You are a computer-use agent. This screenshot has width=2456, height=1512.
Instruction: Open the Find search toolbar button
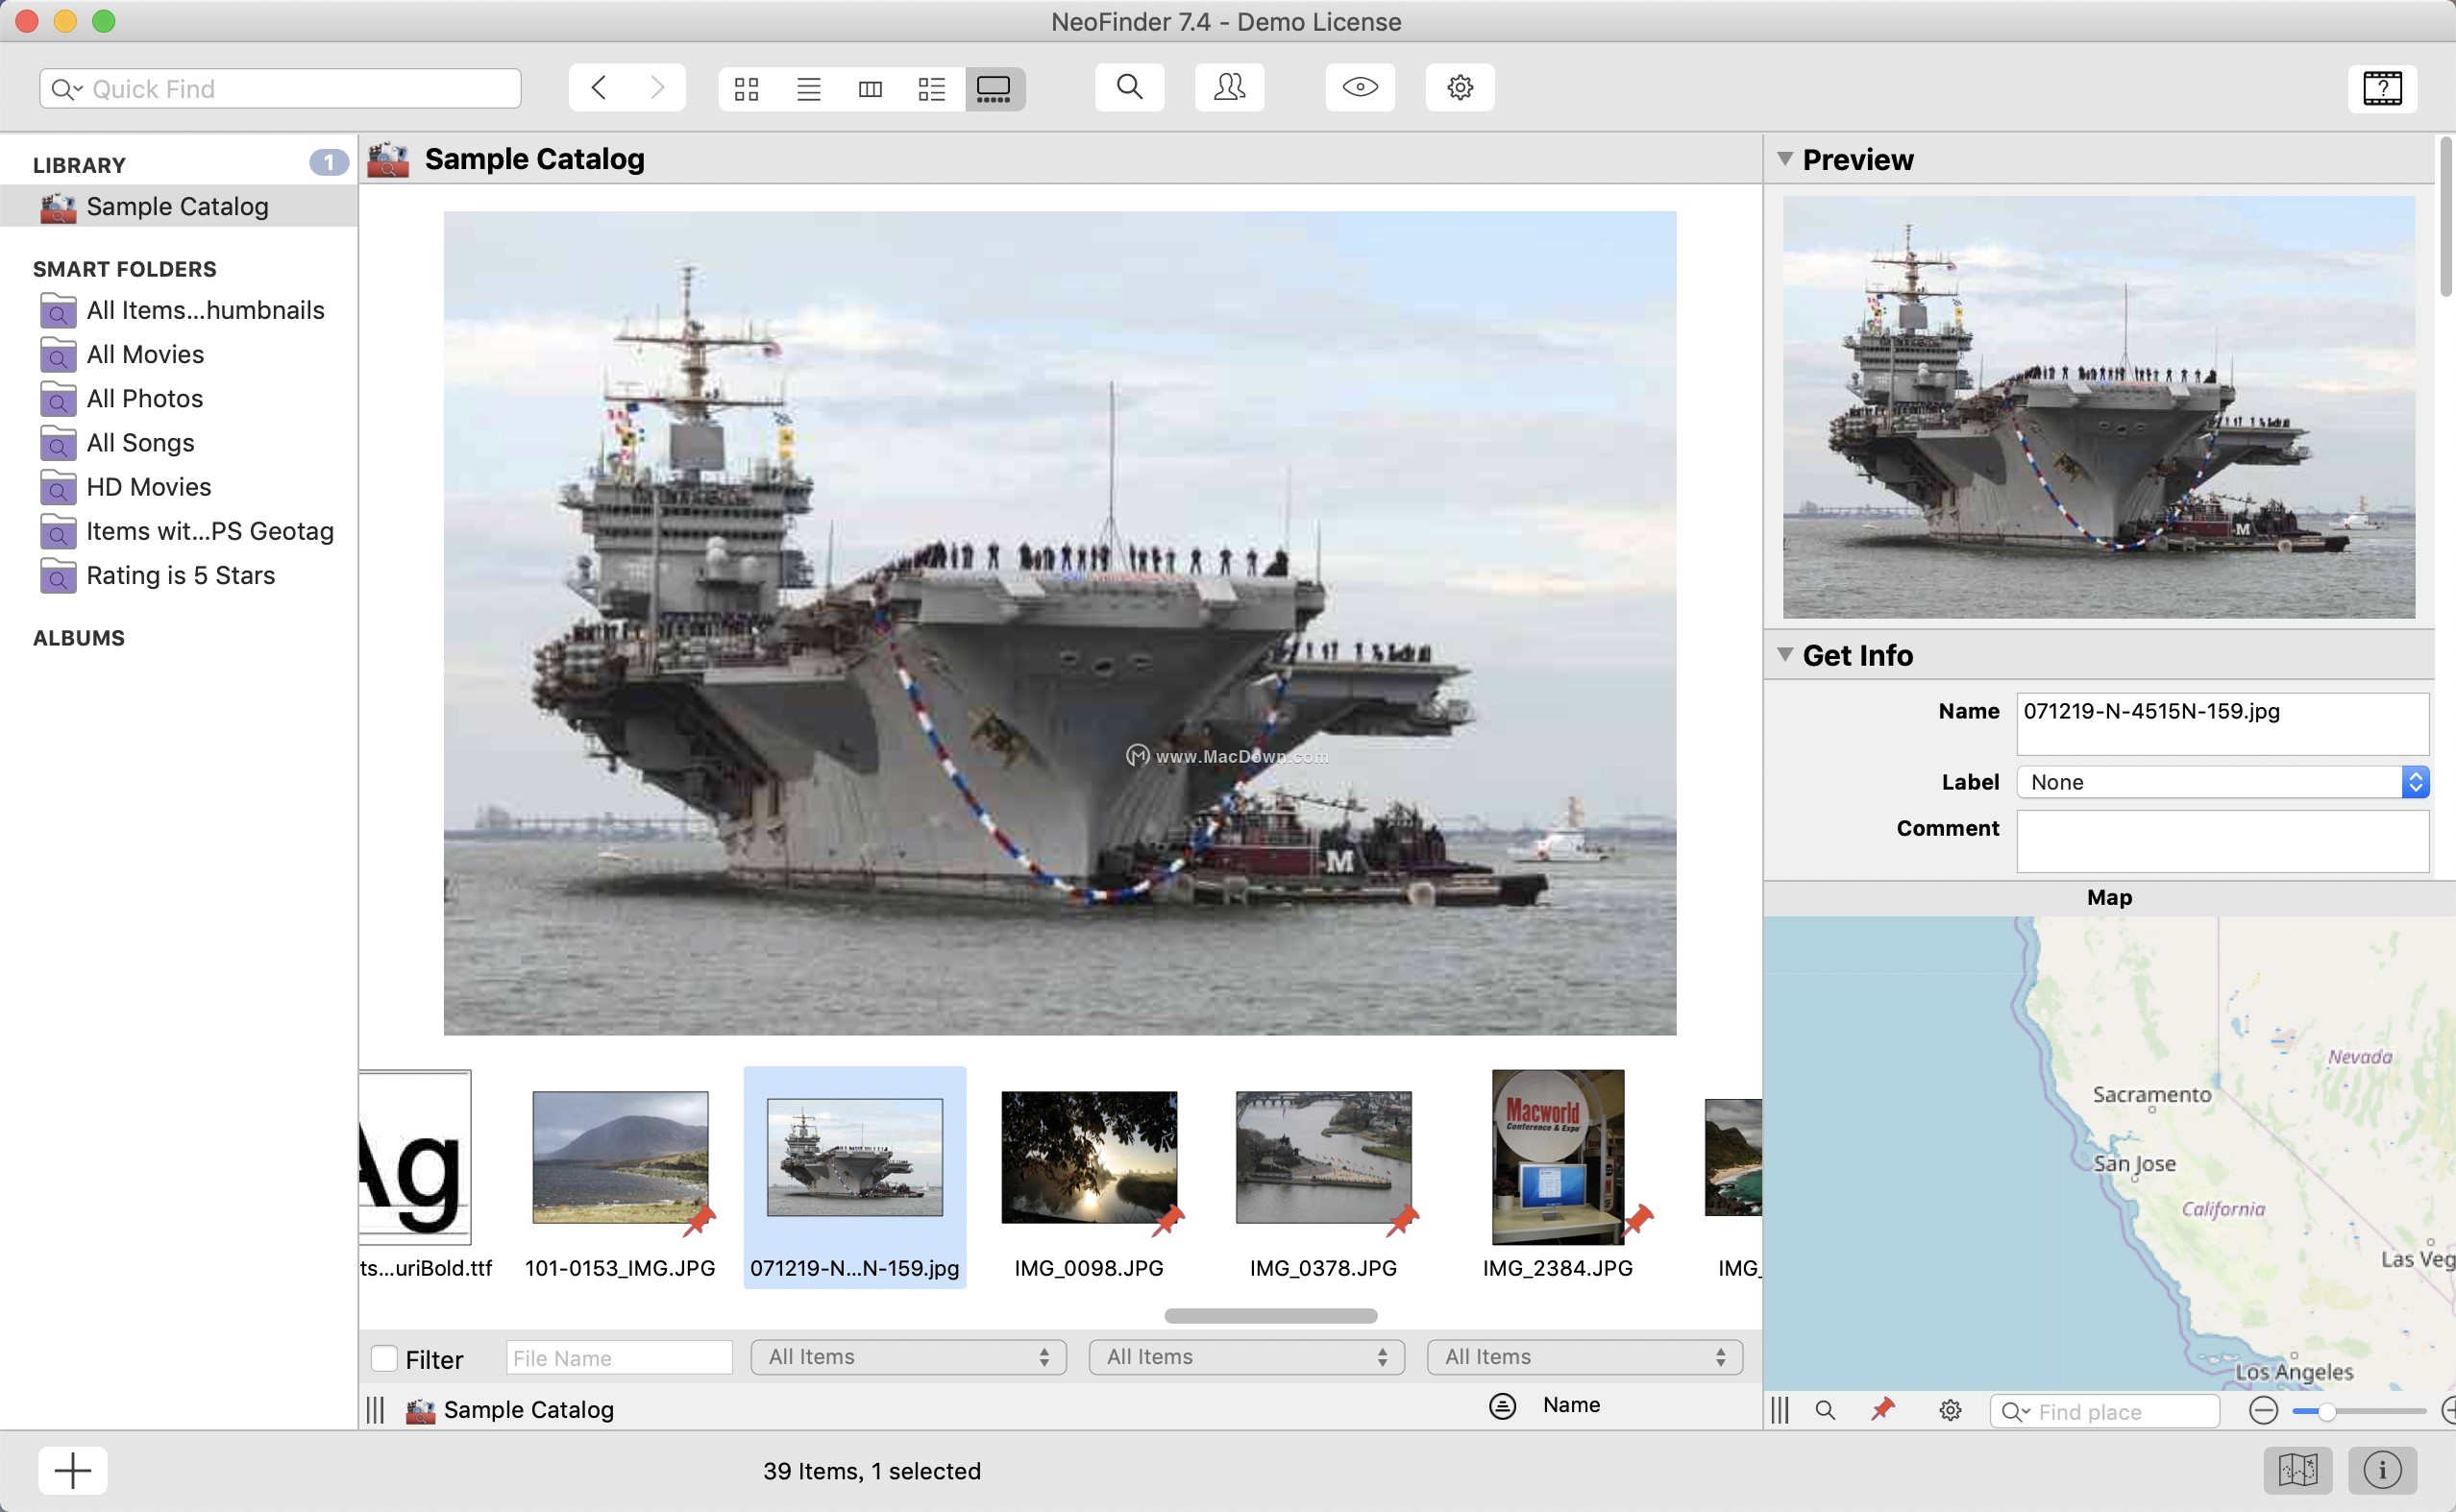point(1129,88)
